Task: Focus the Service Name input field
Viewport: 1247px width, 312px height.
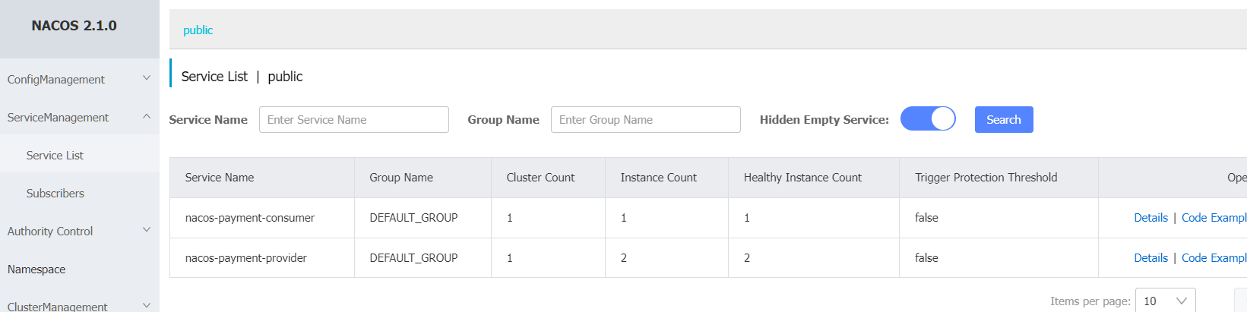Action: (354, 120)
